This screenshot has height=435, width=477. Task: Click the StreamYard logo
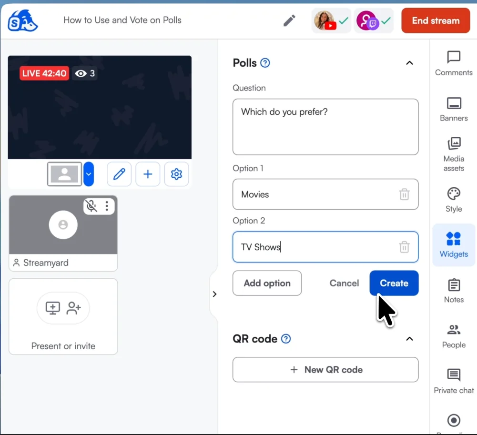coord(23,20)
